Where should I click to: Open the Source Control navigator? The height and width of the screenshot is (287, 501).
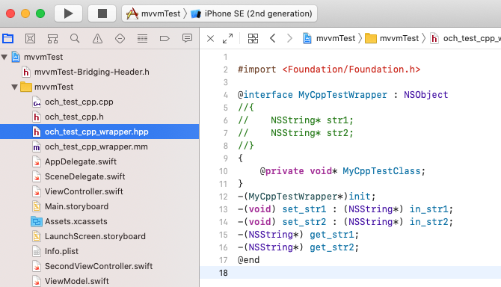(x=31, y=39)
